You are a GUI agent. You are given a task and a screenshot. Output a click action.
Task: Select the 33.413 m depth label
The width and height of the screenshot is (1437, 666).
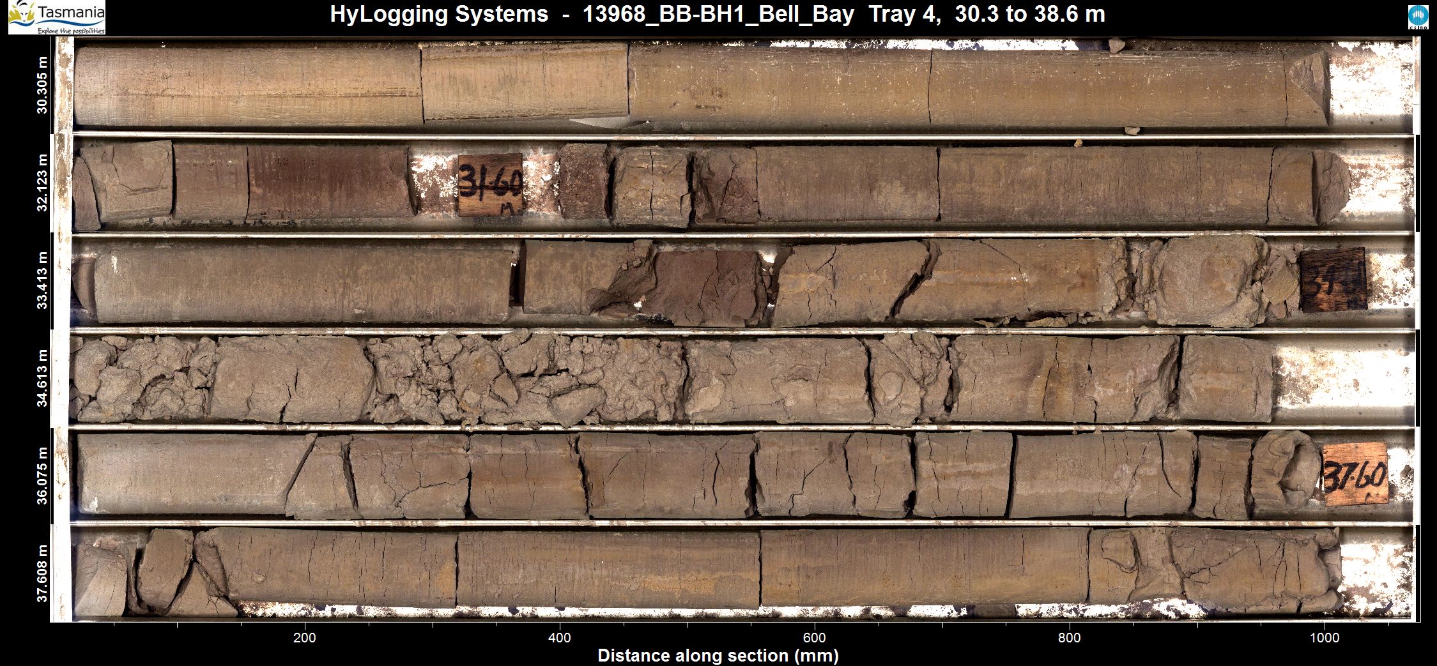(x=42, y=280)
